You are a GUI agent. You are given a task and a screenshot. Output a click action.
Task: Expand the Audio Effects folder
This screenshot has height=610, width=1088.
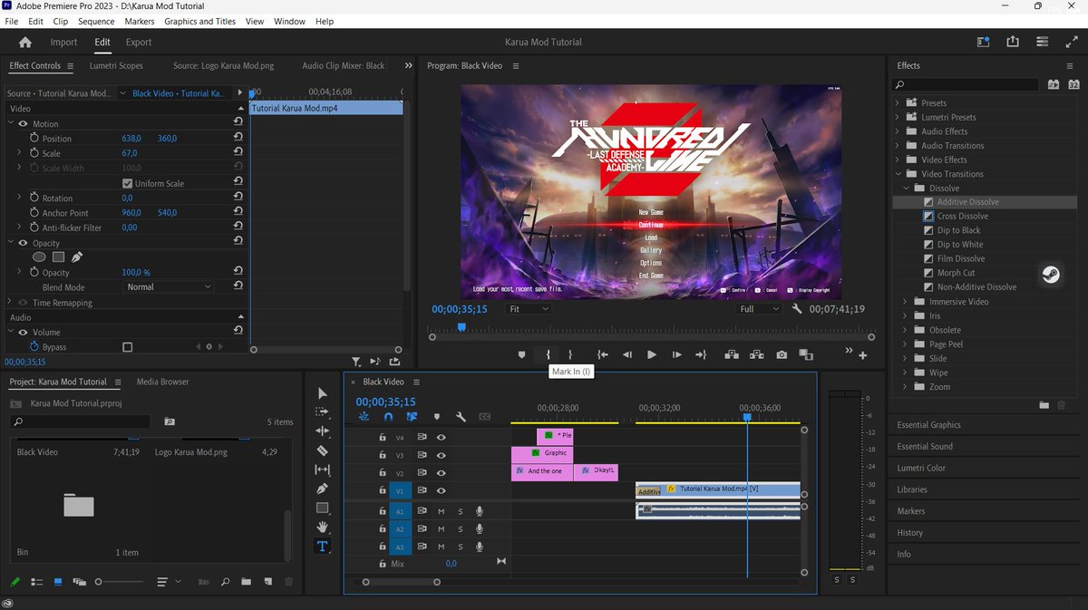coord(898,131)
